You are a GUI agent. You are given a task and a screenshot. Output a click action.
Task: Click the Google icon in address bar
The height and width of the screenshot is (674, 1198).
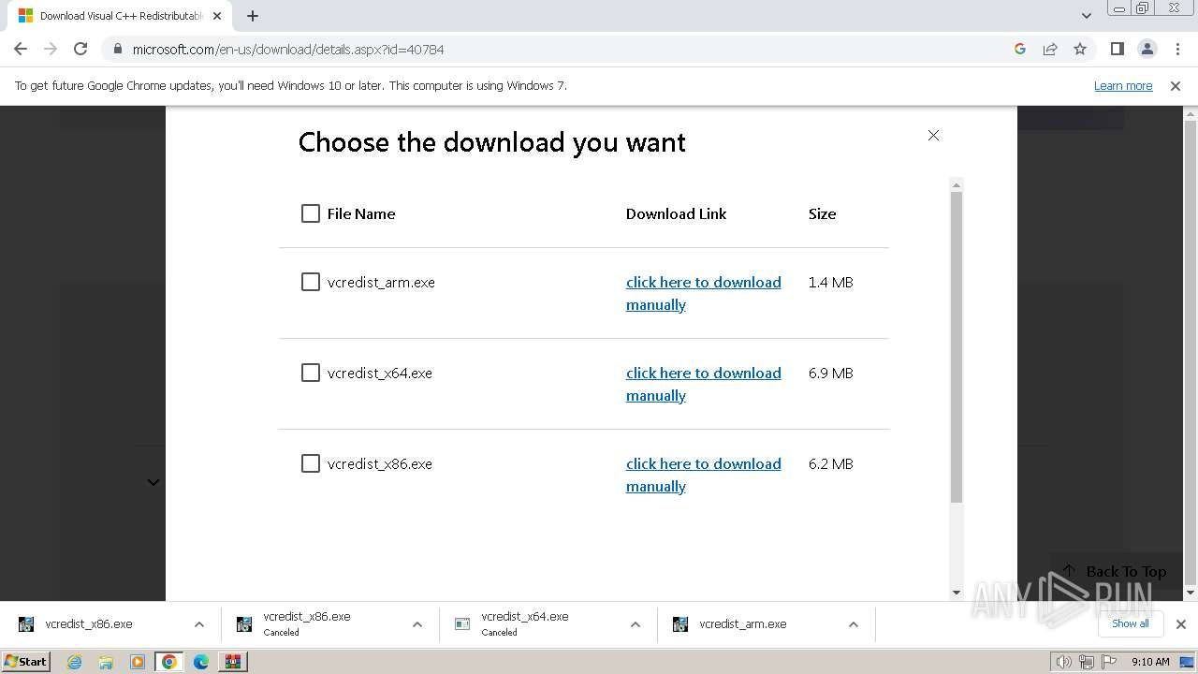click(x=1020, y=49)
